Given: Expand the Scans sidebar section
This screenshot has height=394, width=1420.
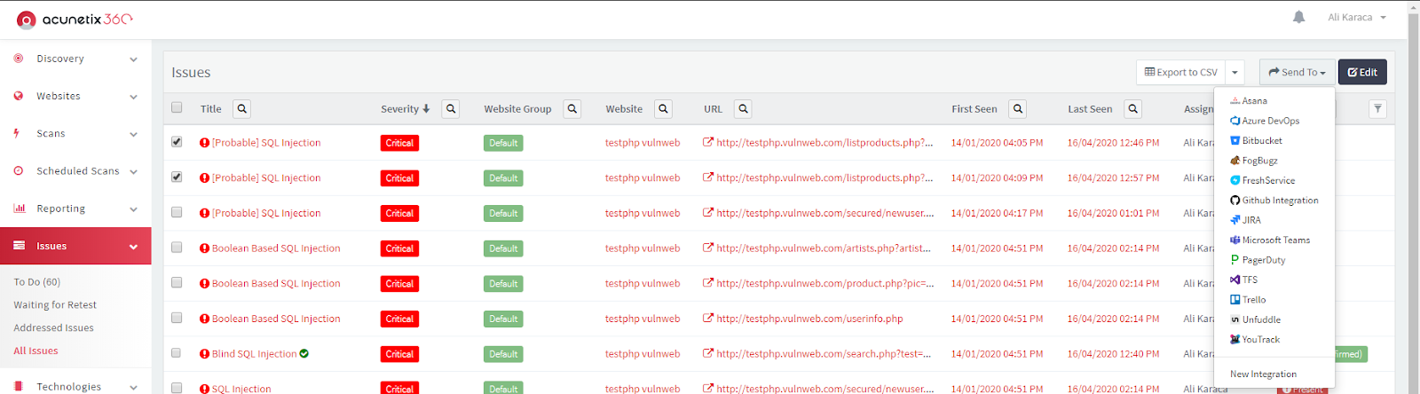Looking at the screenshot, I should tap(134, 134).
